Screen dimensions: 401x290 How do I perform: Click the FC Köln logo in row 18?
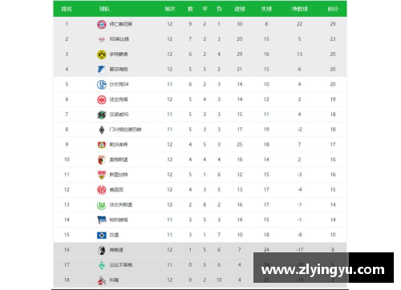pyautogui.click(x=102, y=280)
